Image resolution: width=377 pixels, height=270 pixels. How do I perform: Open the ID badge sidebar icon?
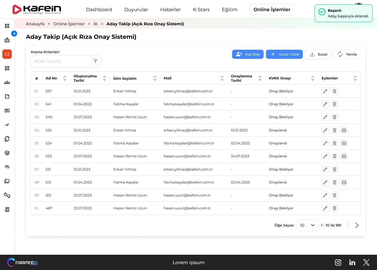7,40
